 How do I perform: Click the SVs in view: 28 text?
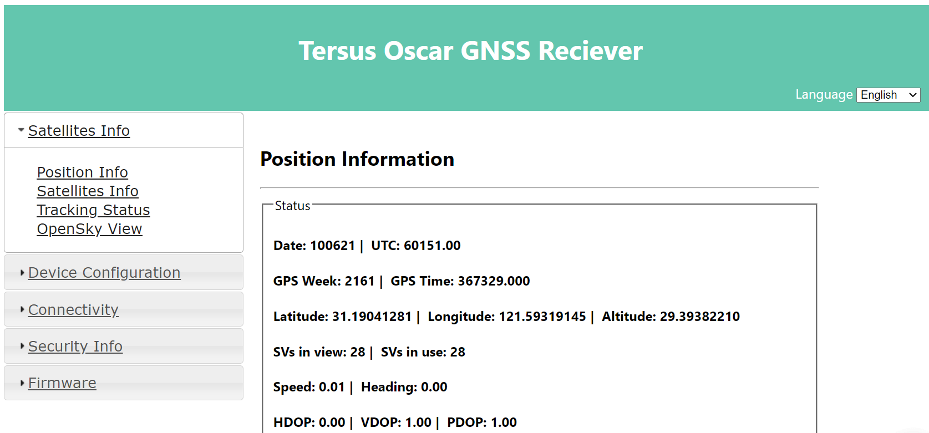(319, 352)
